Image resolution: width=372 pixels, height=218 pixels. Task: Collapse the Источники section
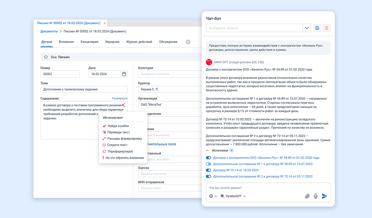(208, 151)
